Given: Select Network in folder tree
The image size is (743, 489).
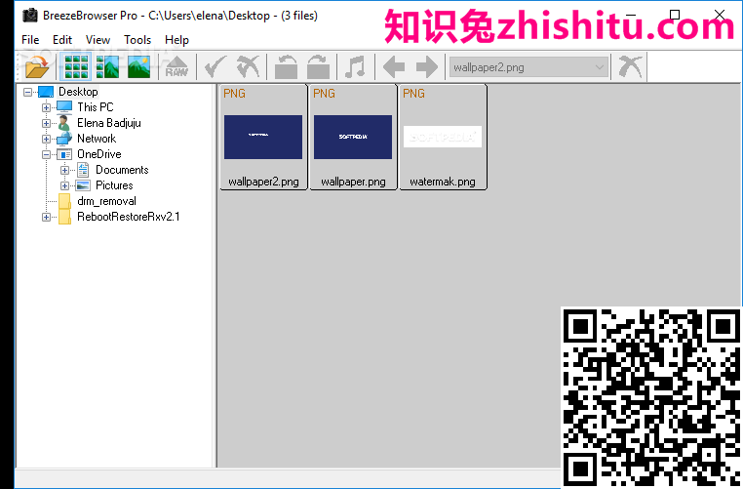Looking at the screenshot, I should coord(97,139).
